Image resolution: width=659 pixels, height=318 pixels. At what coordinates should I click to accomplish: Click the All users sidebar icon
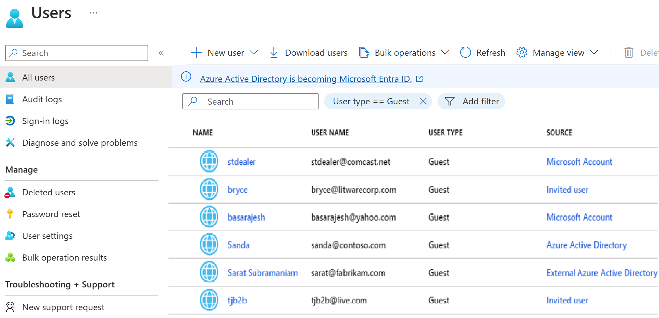coord(10,77)
